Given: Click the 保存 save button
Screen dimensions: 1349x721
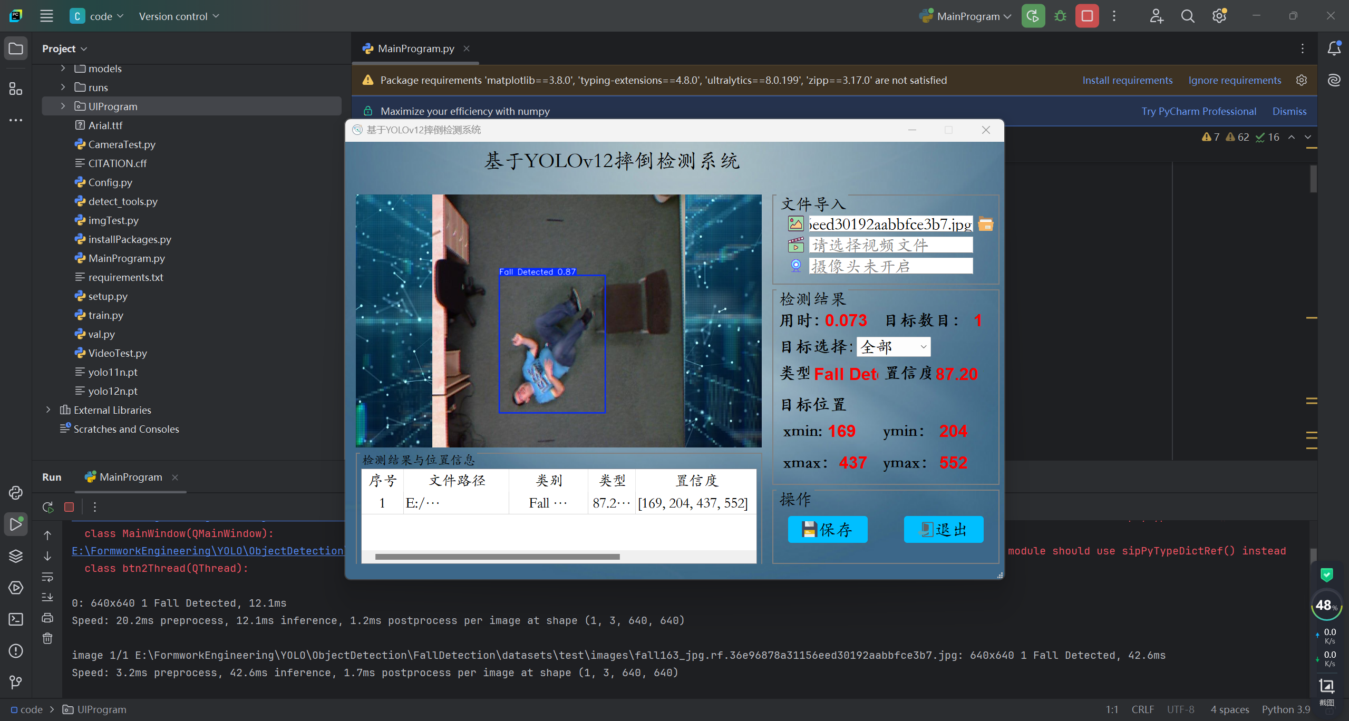Looking at the screenshot, I should click(827, 529).
